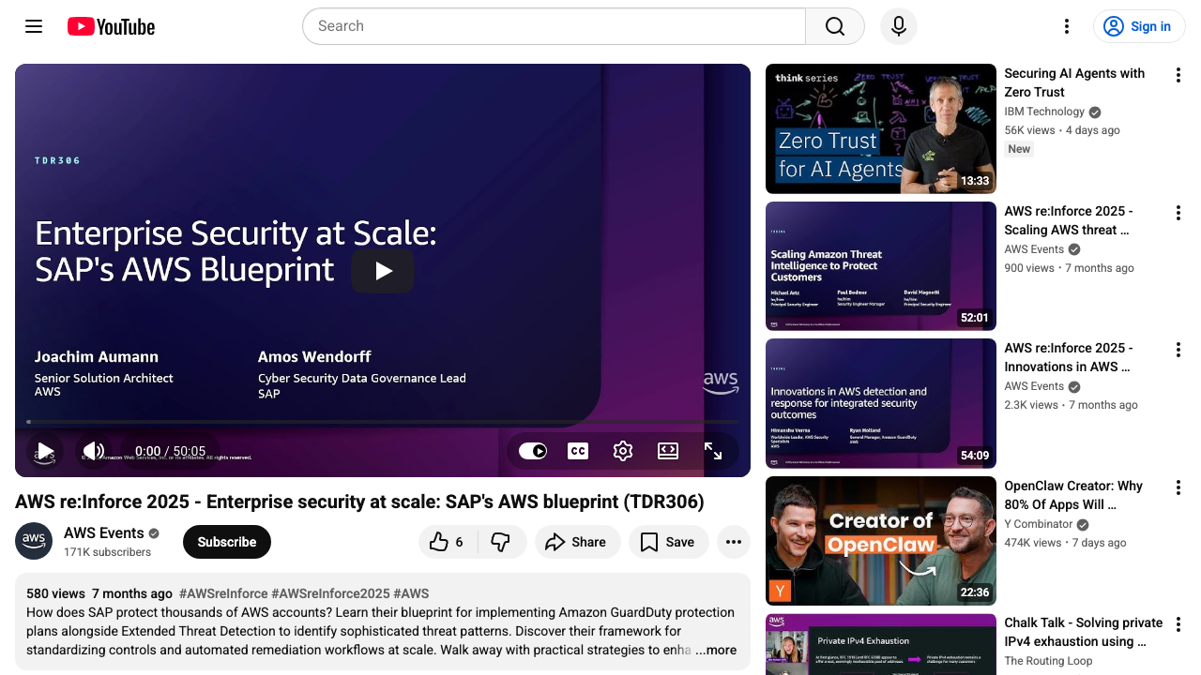Screen dimensions: 1201x675
Task: Open options for Innovations in AWS video
Action: pyautogui.click(x=1178, y=350)
